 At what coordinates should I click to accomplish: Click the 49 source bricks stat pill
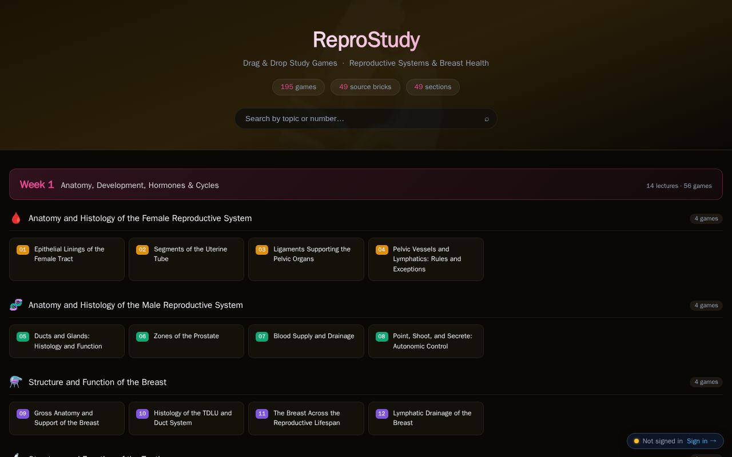[x=365, y=87]
